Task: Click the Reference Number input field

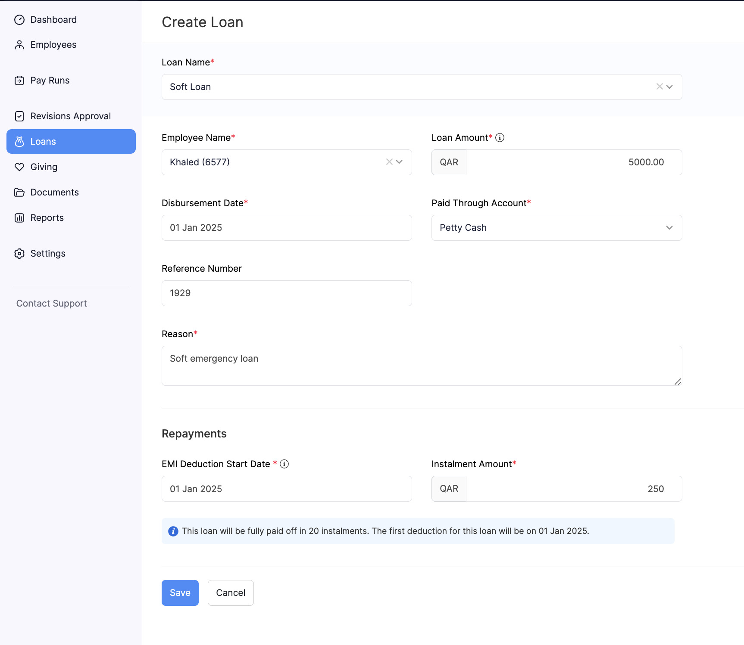Action: click(286, 293)
